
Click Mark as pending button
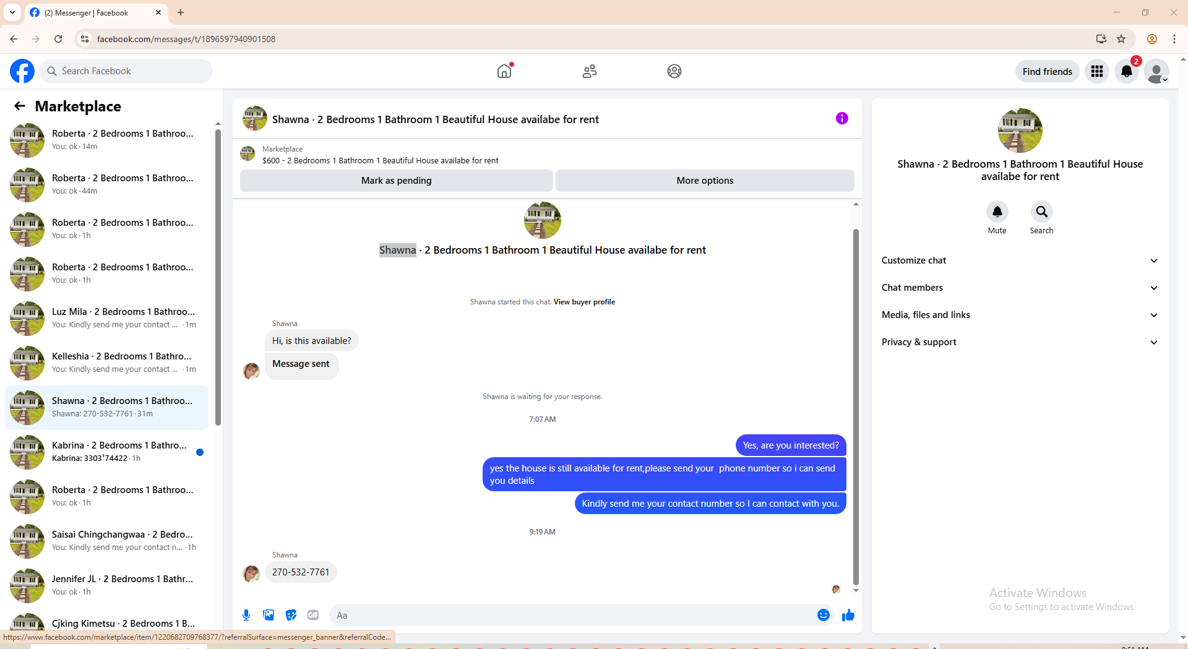pyautogui.click(x=396, y=181)
